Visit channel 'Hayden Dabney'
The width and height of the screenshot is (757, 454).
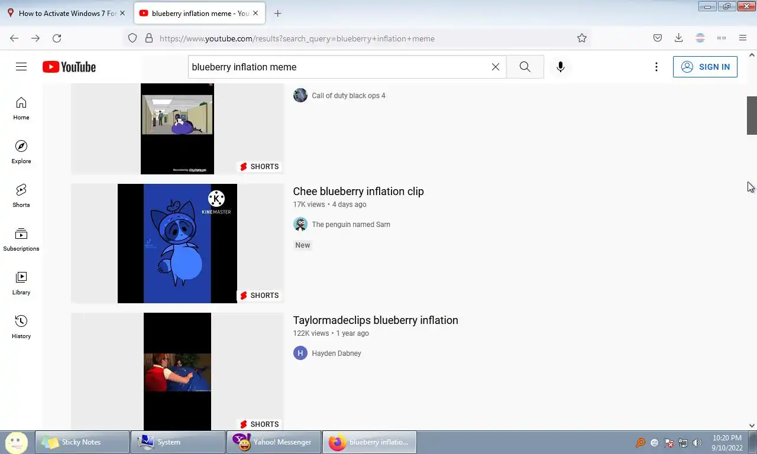click(336, 354)
